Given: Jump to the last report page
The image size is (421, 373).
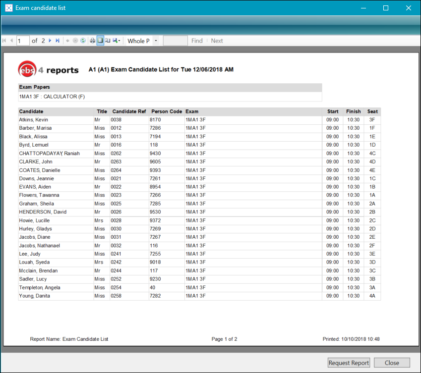Looking at the screenshot, I should coord(58,41).
